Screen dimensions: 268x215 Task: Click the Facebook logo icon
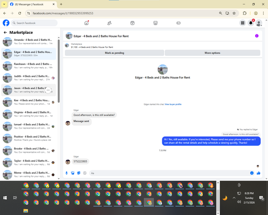pyautogui.click(x=6, y=23)
